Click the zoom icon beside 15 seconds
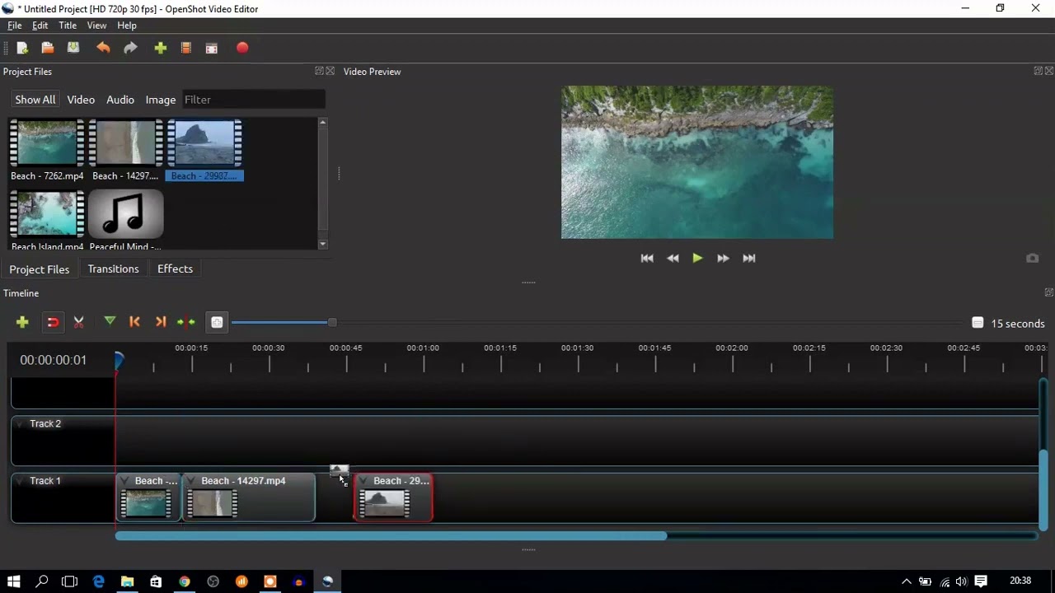Screen dimensions: 1055x593 (978, 323)
